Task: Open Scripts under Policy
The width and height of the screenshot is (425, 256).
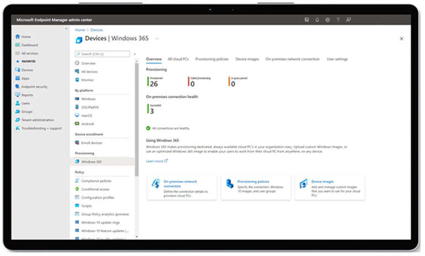Action: pos(83,206)
